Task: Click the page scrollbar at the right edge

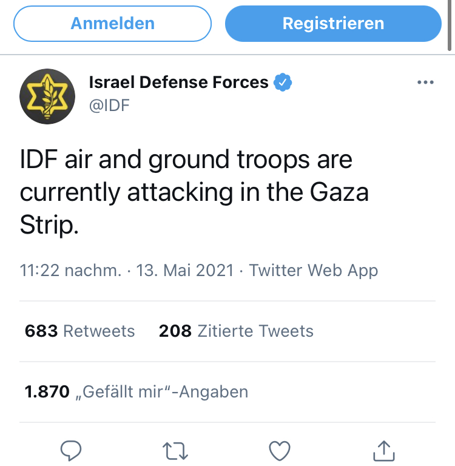Action: (x=450, y=25)
